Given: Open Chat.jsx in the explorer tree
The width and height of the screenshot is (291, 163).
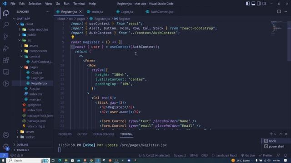Looking at the screenshot, I should click(x=36, y=72).
